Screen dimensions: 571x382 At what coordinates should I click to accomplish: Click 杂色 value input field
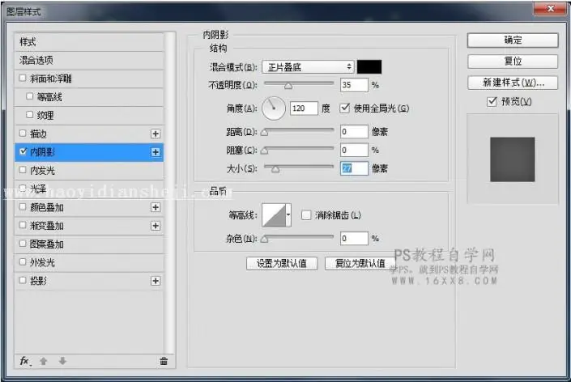[x=354, y=238]
